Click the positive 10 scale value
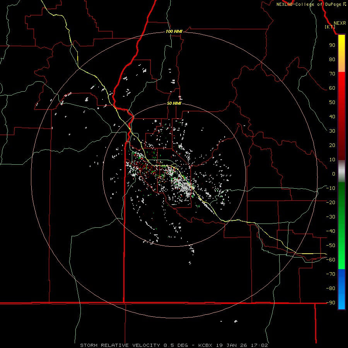The width and height of the screenshot is (348, 348). 332,160
